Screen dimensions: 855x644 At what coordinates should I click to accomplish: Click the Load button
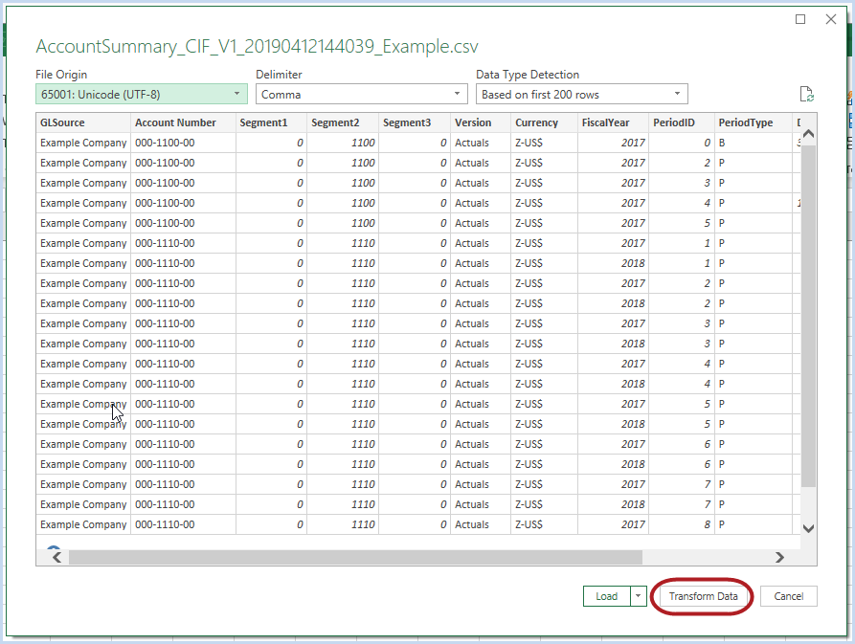coord(606,596)
